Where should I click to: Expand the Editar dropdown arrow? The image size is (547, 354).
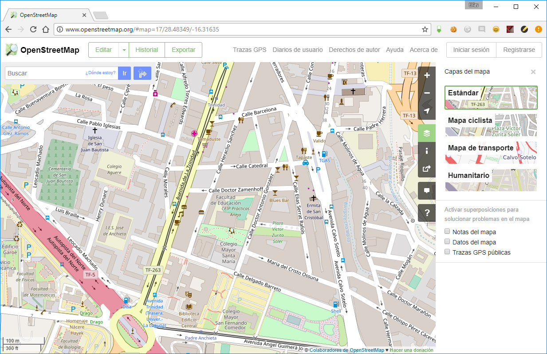(124, 50)
